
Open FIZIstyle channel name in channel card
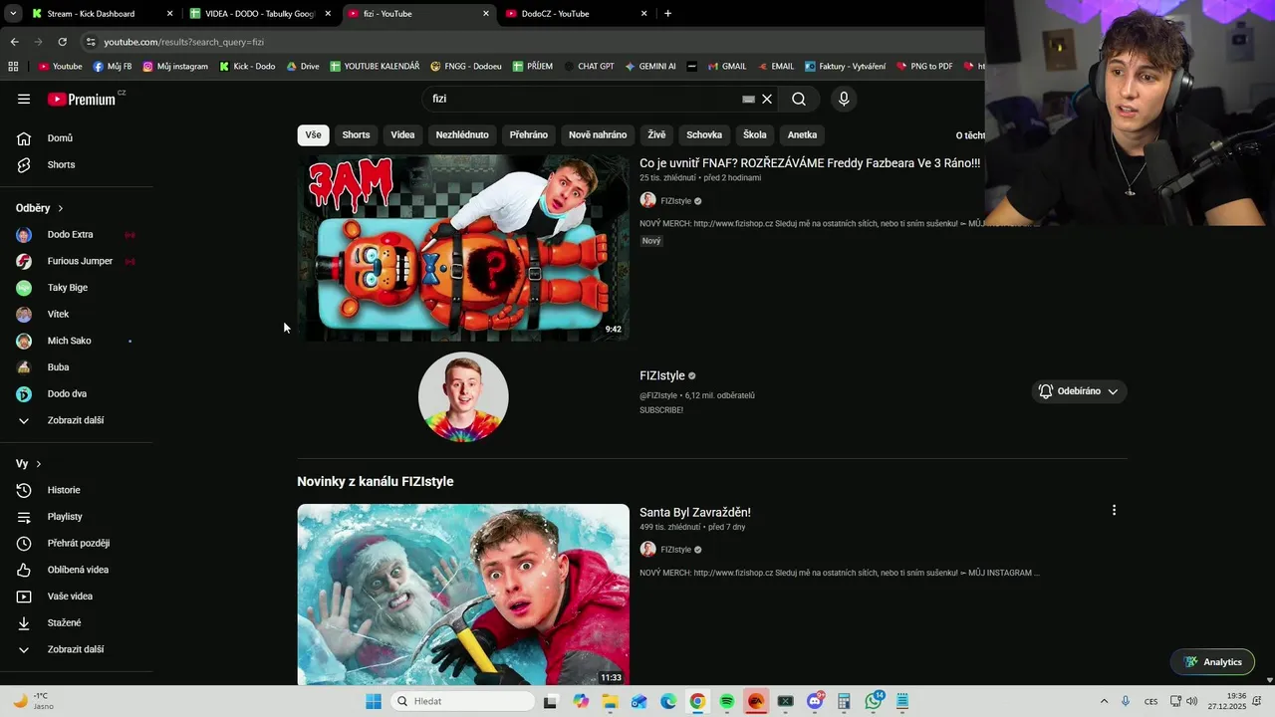[662, 375]
